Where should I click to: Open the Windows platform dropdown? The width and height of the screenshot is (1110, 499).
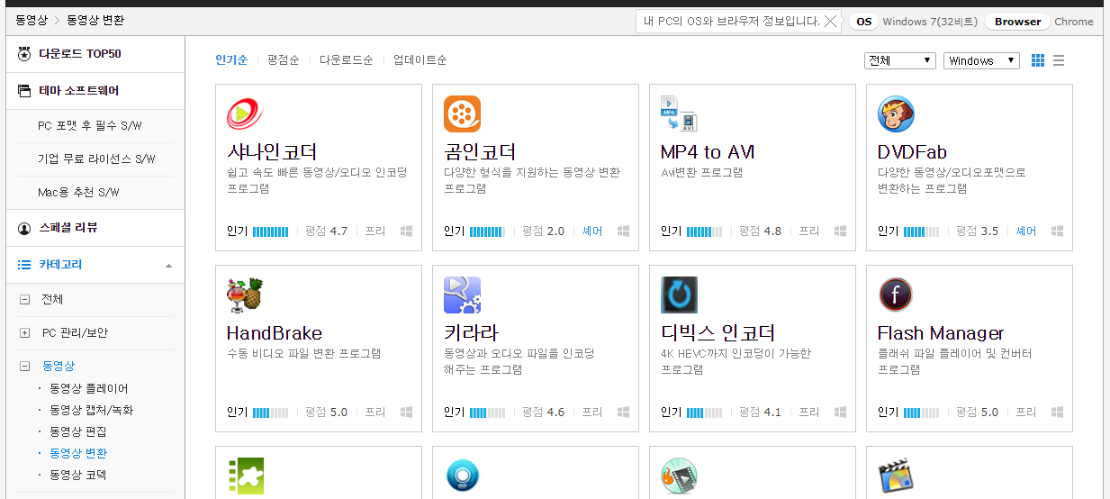click(981, 60)
